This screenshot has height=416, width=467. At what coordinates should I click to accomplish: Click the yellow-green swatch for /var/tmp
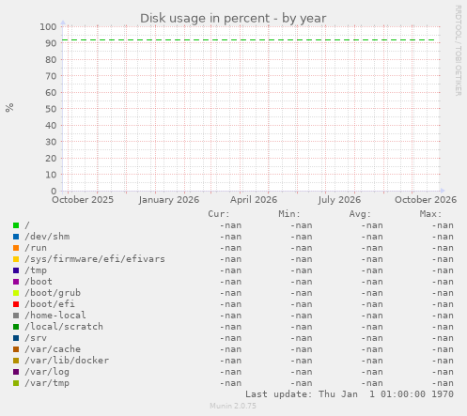pyautogui.click(x=16, y=383)
